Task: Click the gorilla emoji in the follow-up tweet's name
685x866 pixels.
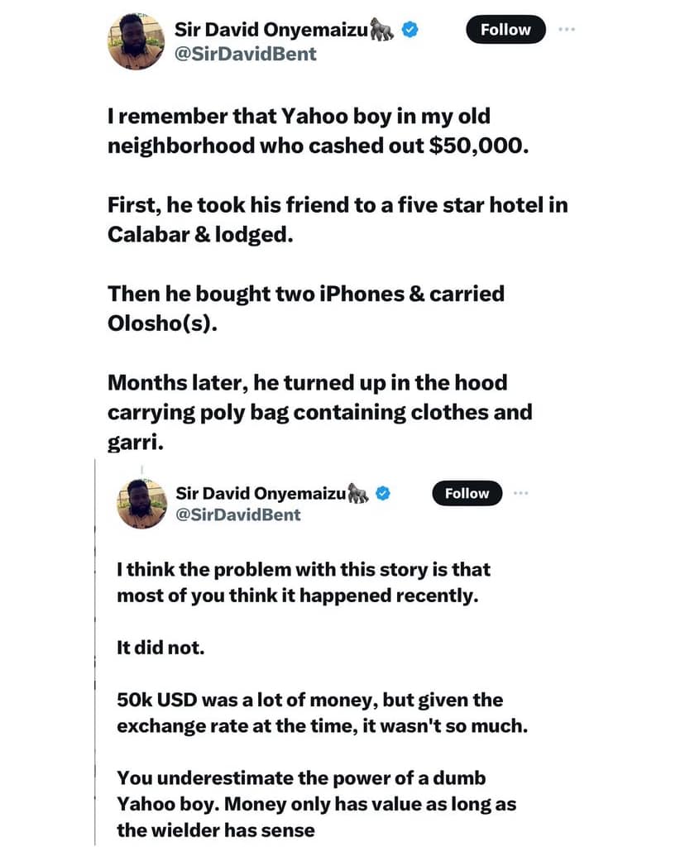Action: click(x=360, y=494)
